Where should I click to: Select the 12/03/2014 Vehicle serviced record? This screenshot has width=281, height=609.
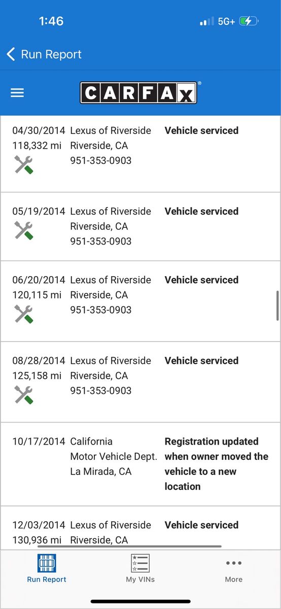click(140, 528)
